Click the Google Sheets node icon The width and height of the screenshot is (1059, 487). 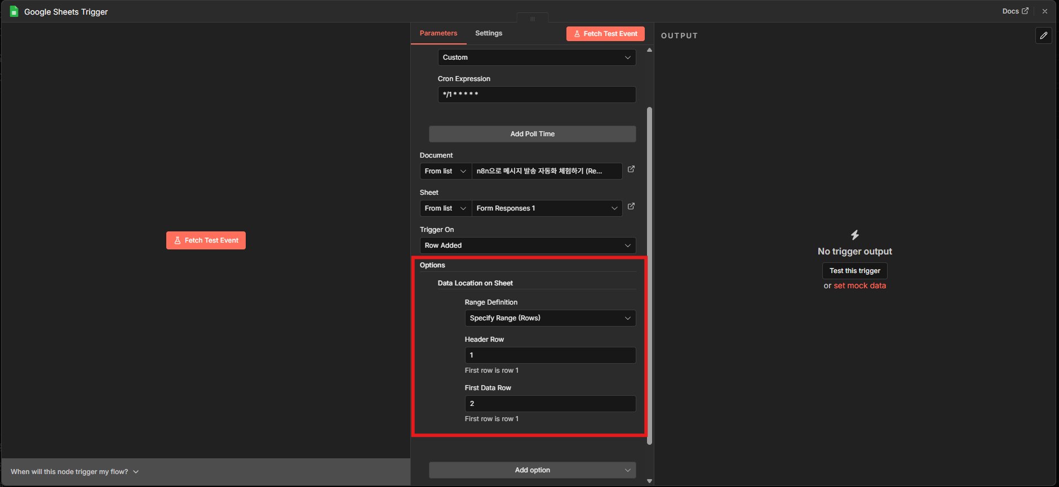tap(14, 12)
